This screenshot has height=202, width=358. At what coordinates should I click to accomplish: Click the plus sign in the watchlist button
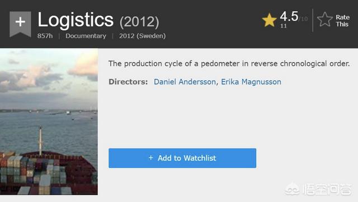150,158
